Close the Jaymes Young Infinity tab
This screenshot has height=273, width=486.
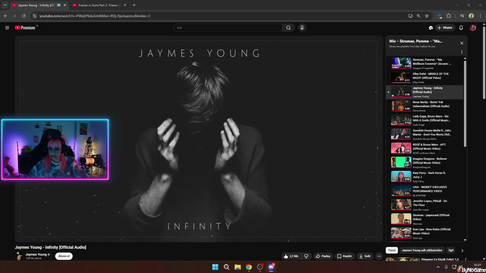pyautogui.click(x=65, y=5)
